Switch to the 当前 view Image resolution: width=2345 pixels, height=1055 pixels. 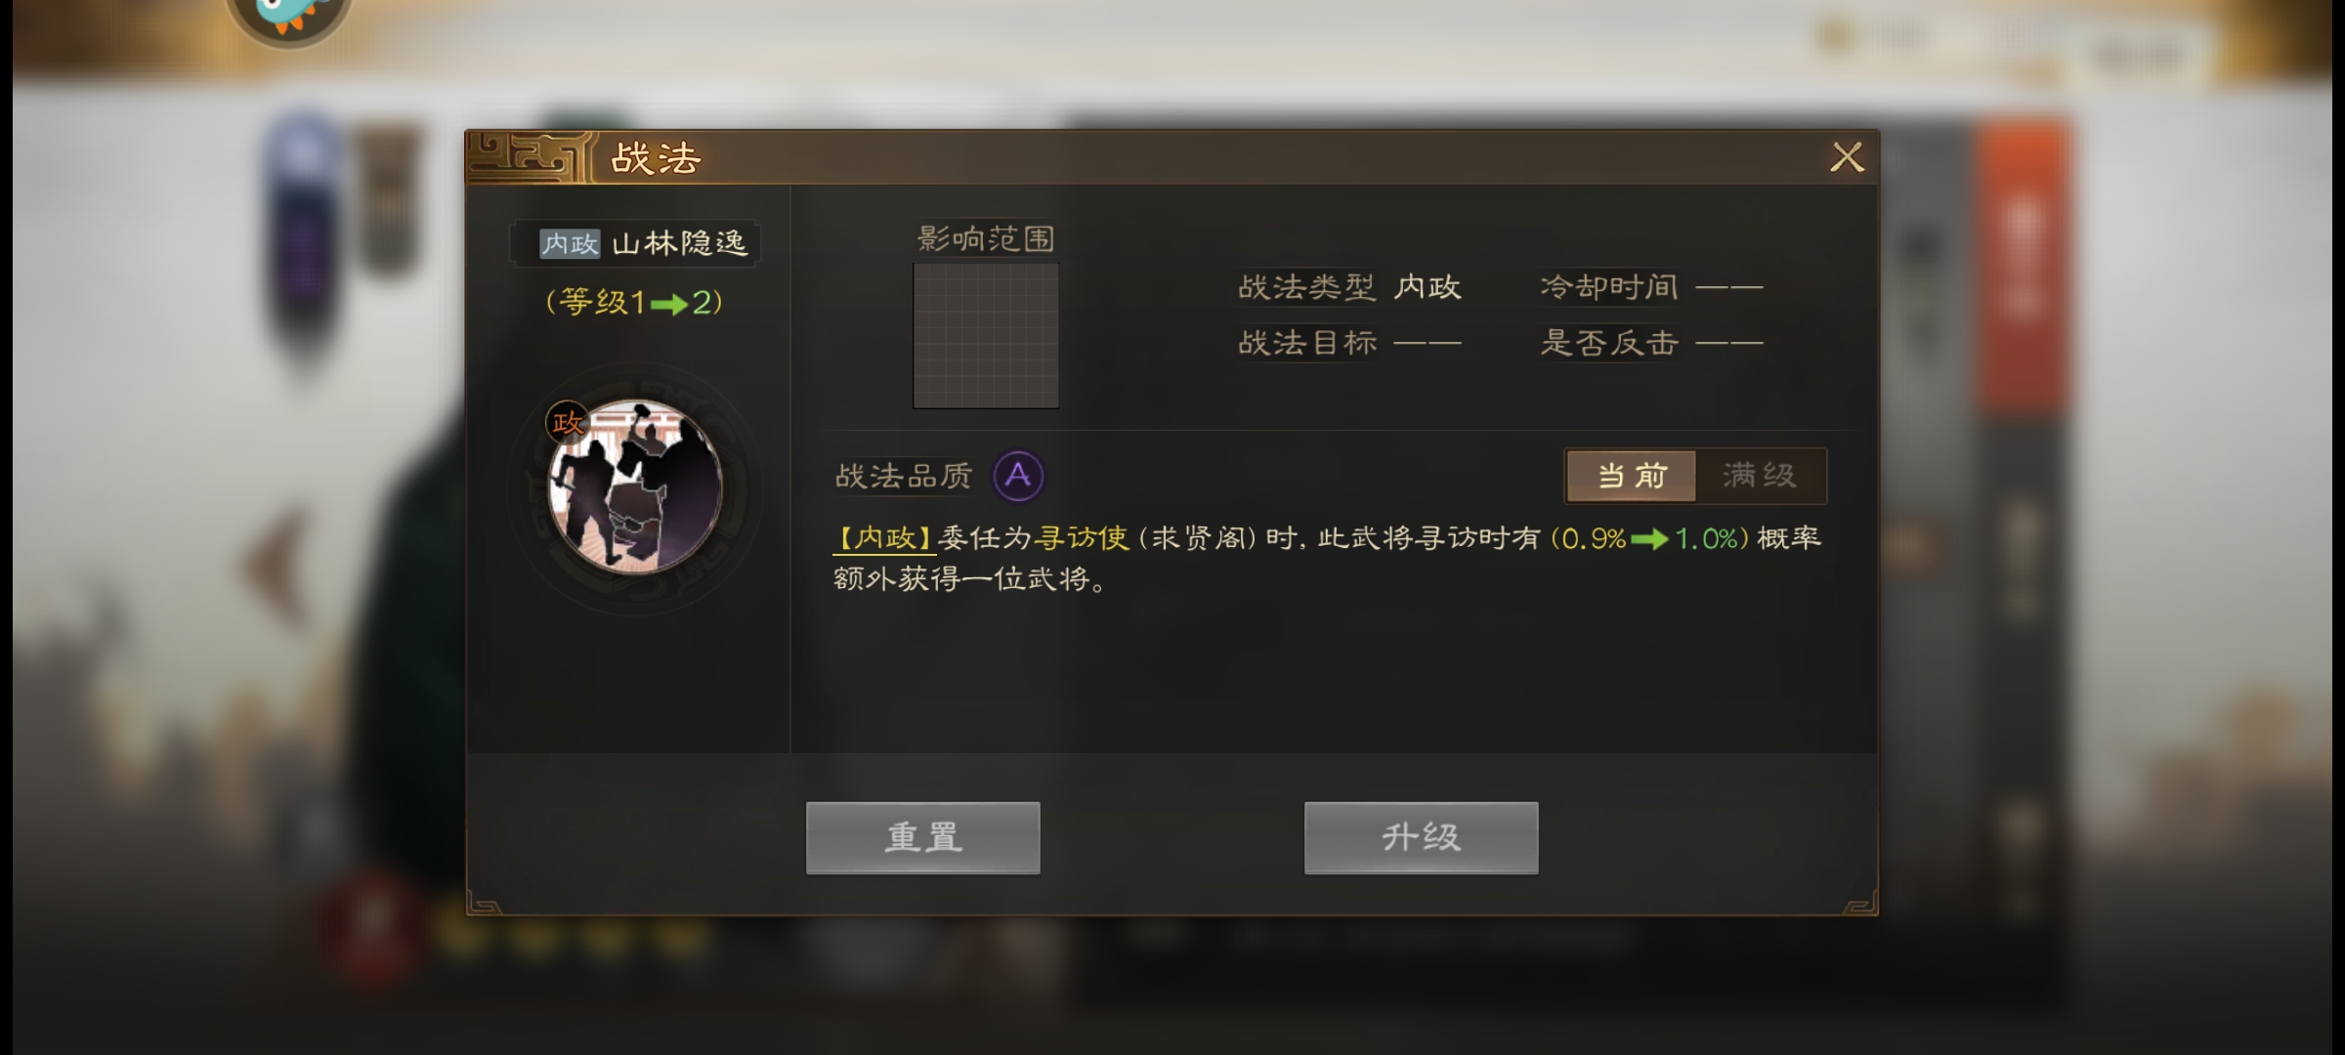coord(1632,476)
